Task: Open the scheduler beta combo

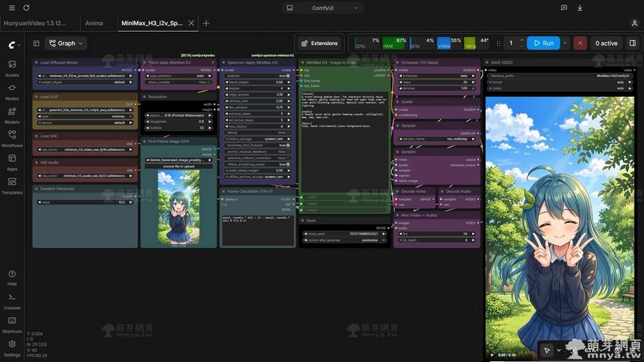Action: [x=436, y=76]
